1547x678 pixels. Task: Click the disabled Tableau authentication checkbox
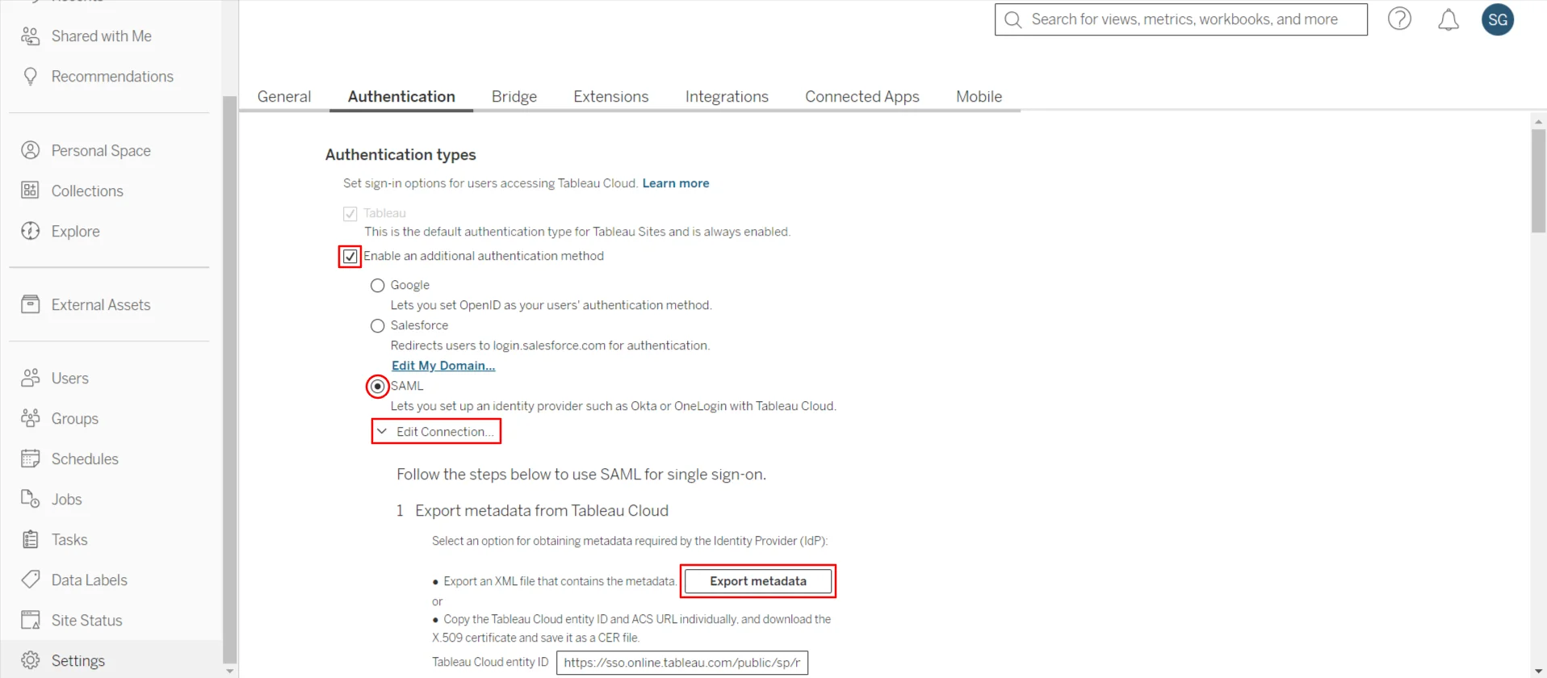350,214
